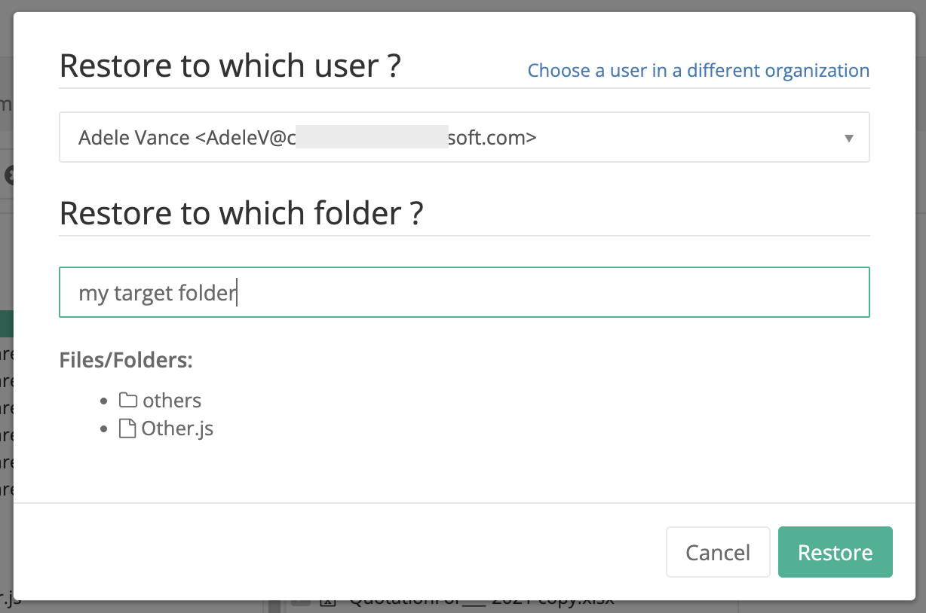Click the Restore to which user heading
926x613 pixels.
[x=231, y=66]
